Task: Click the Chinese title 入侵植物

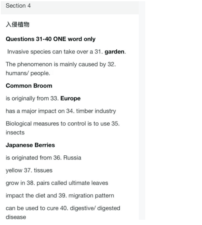Action: point(18,24)
